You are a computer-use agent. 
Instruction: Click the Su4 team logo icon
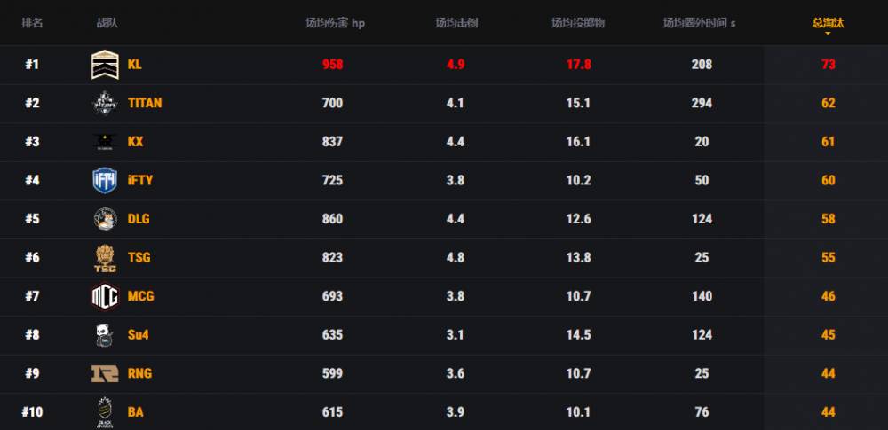(105, 335)
